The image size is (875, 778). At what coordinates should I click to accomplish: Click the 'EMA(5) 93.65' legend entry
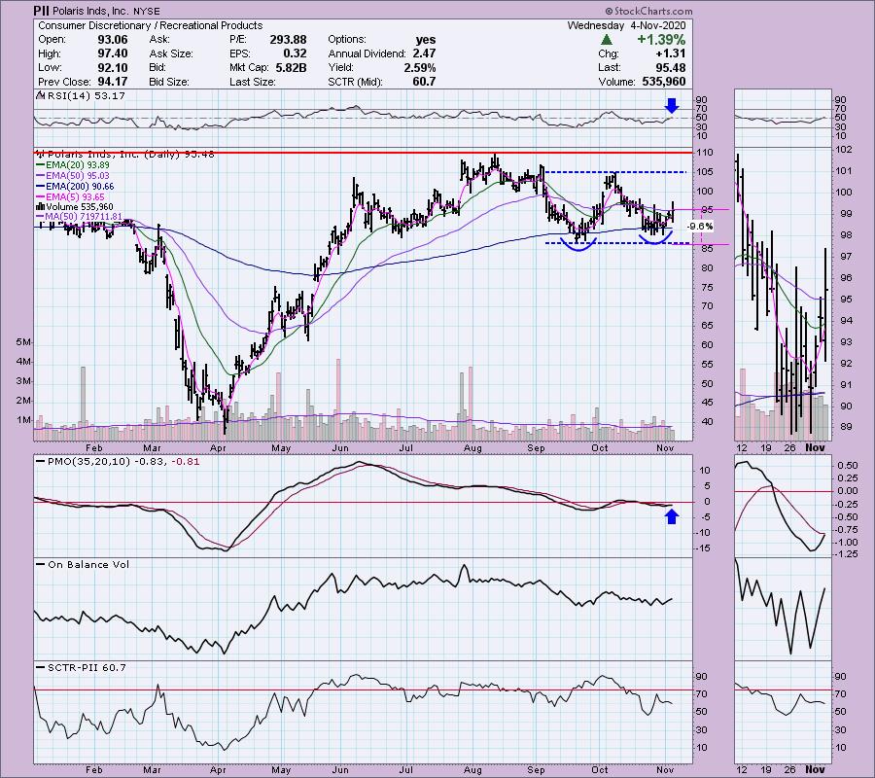click(75, 197)
